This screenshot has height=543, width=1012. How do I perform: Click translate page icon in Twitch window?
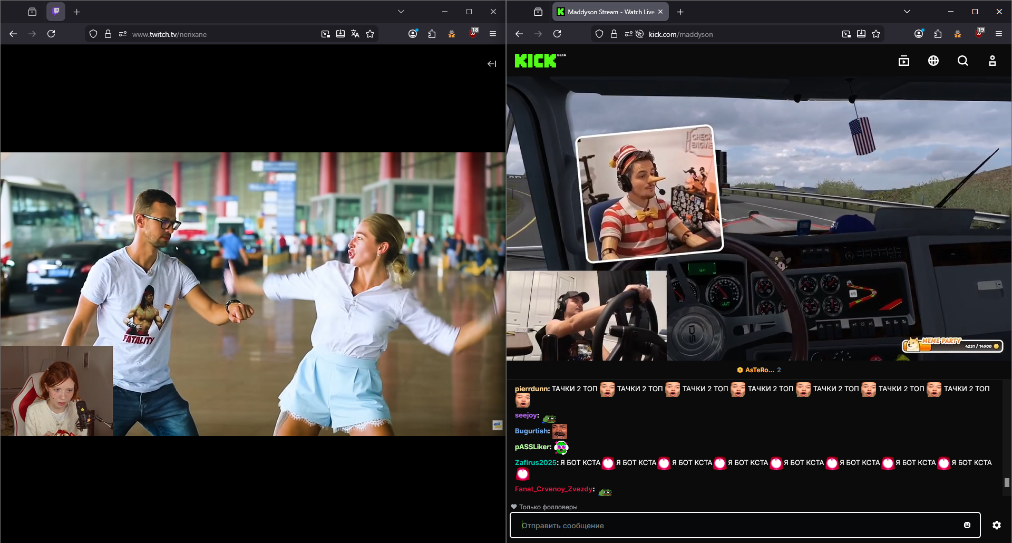(x=355, y=34)
